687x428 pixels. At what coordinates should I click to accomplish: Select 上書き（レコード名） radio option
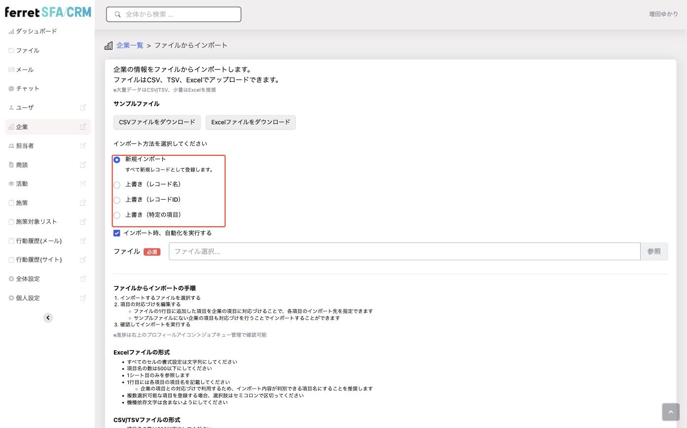coord(117,185)
